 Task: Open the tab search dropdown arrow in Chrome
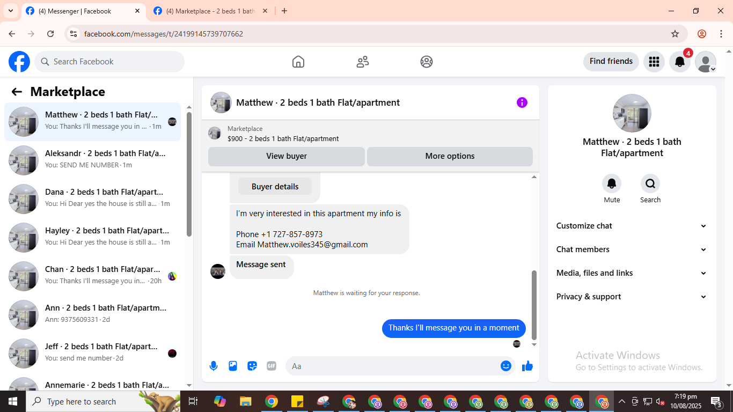click(x=11, y=11)
